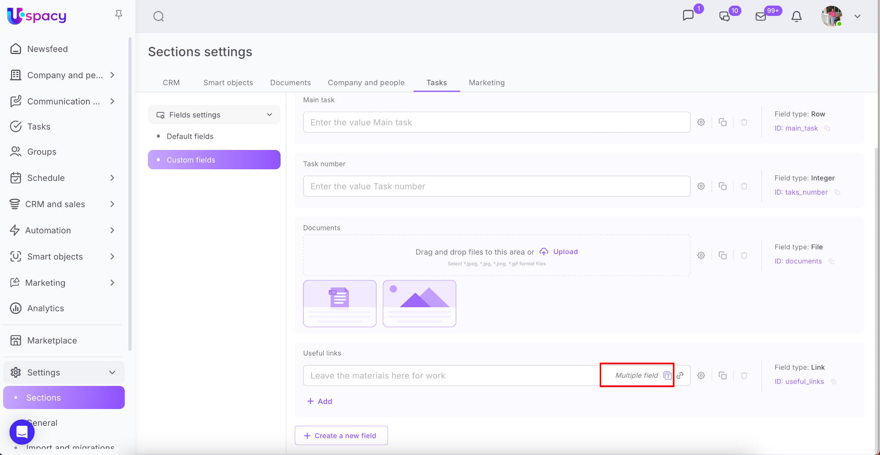
Task: Open the notifications bell
Action: [796, 16]
